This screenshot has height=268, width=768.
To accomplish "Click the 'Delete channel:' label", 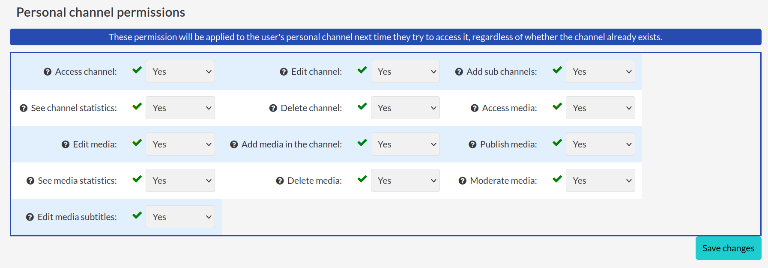I will click(x=311, y=108).
